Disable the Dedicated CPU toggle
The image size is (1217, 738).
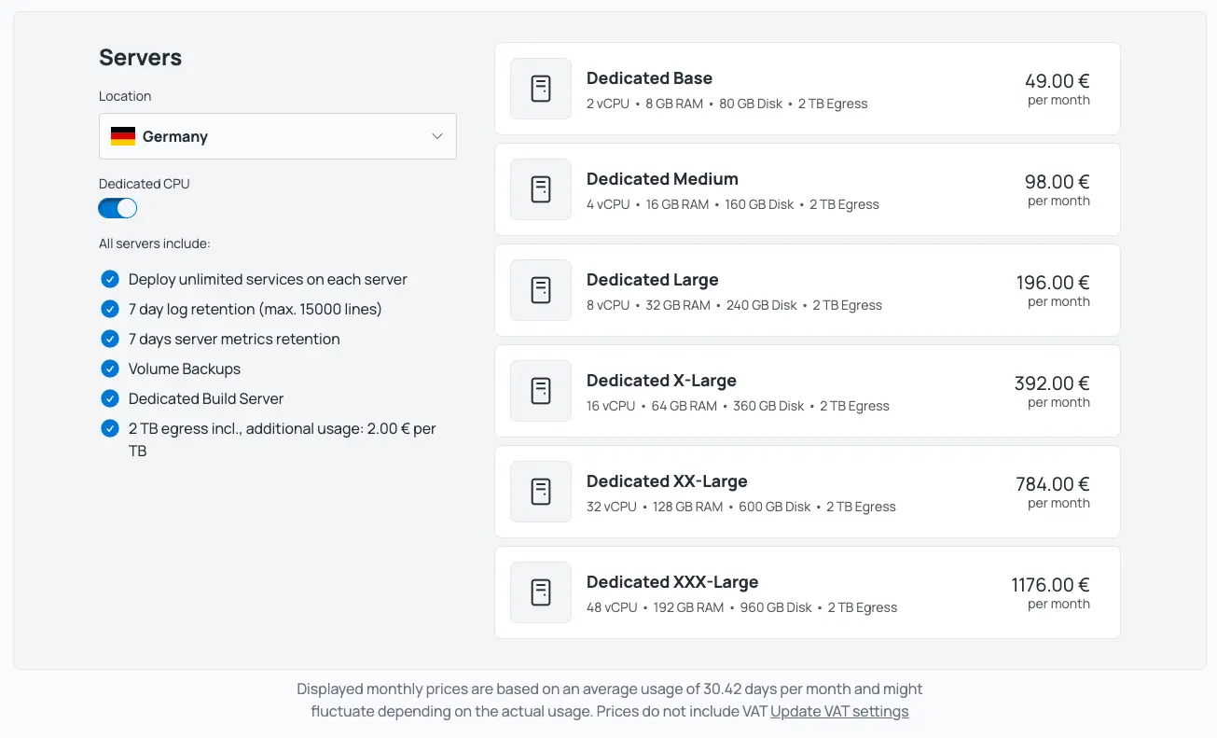click(117, 207)
